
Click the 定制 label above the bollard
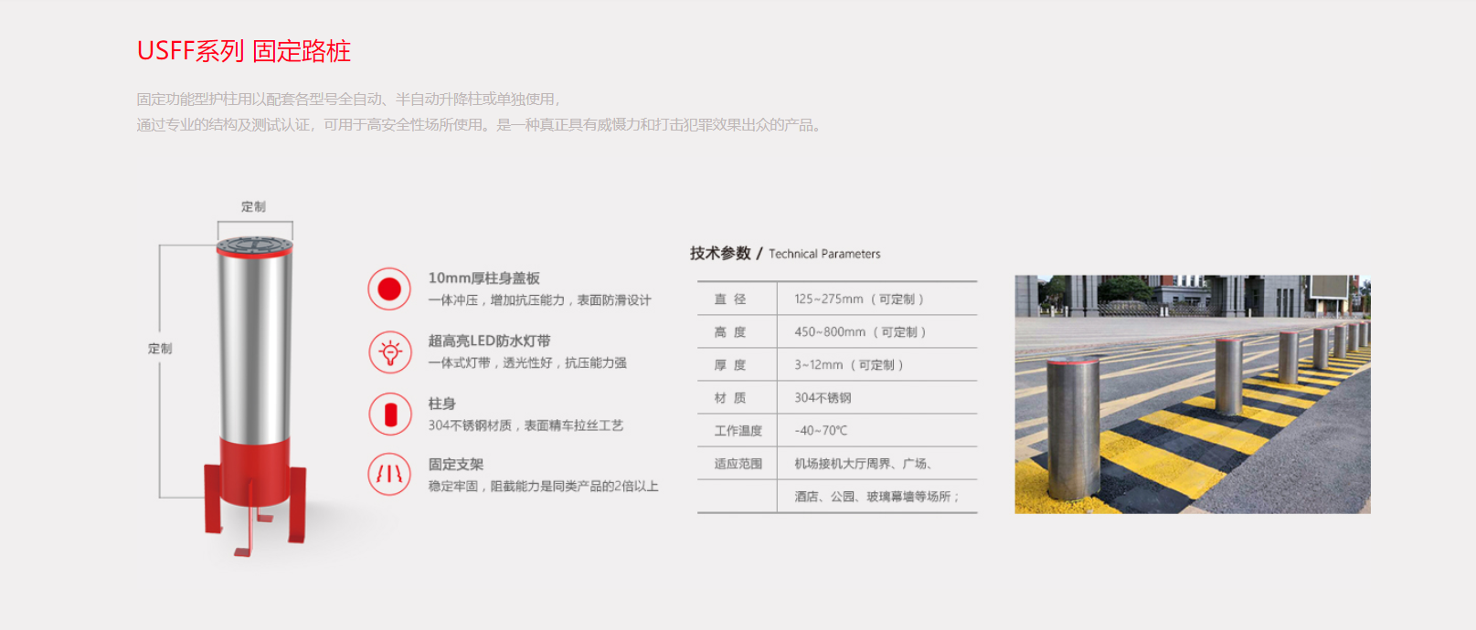(x=253, y=207)
